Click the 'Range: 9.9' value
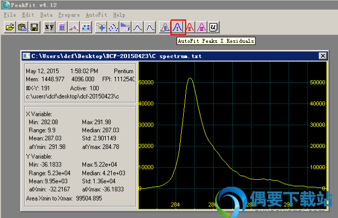This screenshot has width=338, height=218. tap(42, 130)
